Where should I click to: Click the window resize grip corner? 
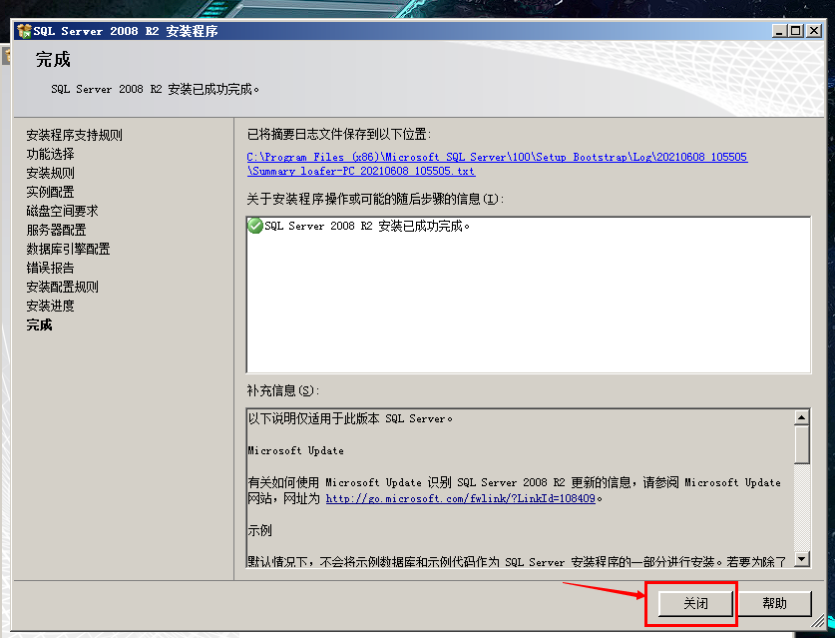coord(817,620)
